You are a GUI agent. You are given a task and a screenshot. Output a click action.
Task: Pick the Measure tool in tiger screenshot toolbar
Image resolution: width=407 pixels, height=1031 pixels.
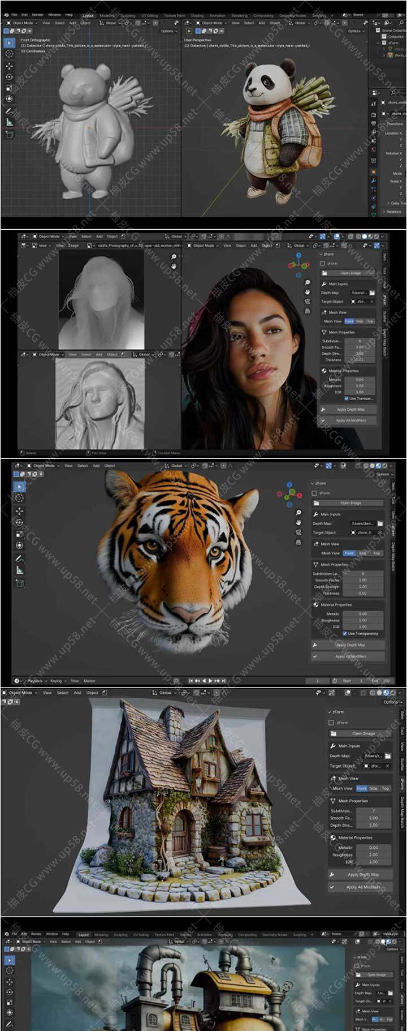(x=19, y=570)
